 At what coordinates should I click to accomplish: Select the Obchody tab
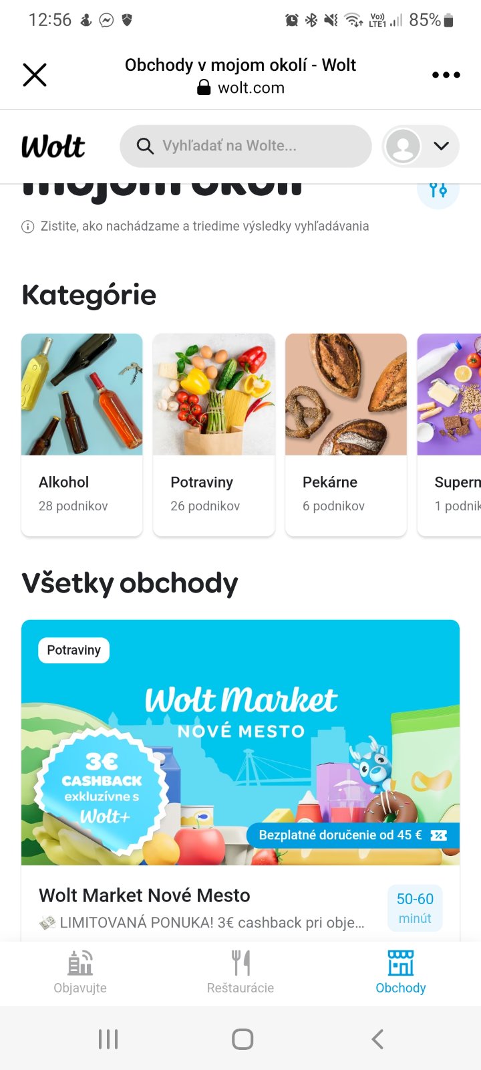click(401, 972)
